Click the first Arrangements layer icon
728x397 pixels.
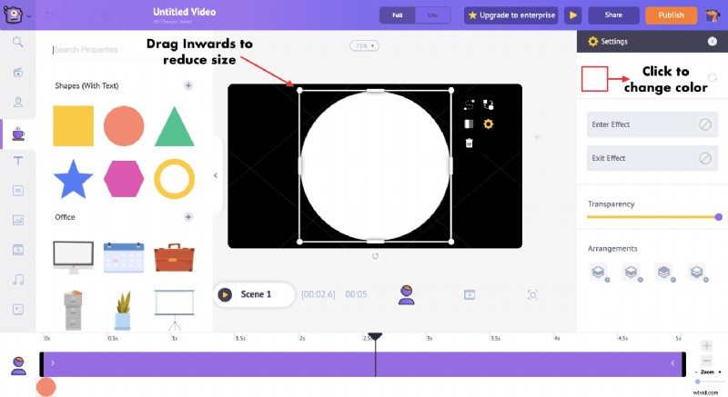pos(599,273)
